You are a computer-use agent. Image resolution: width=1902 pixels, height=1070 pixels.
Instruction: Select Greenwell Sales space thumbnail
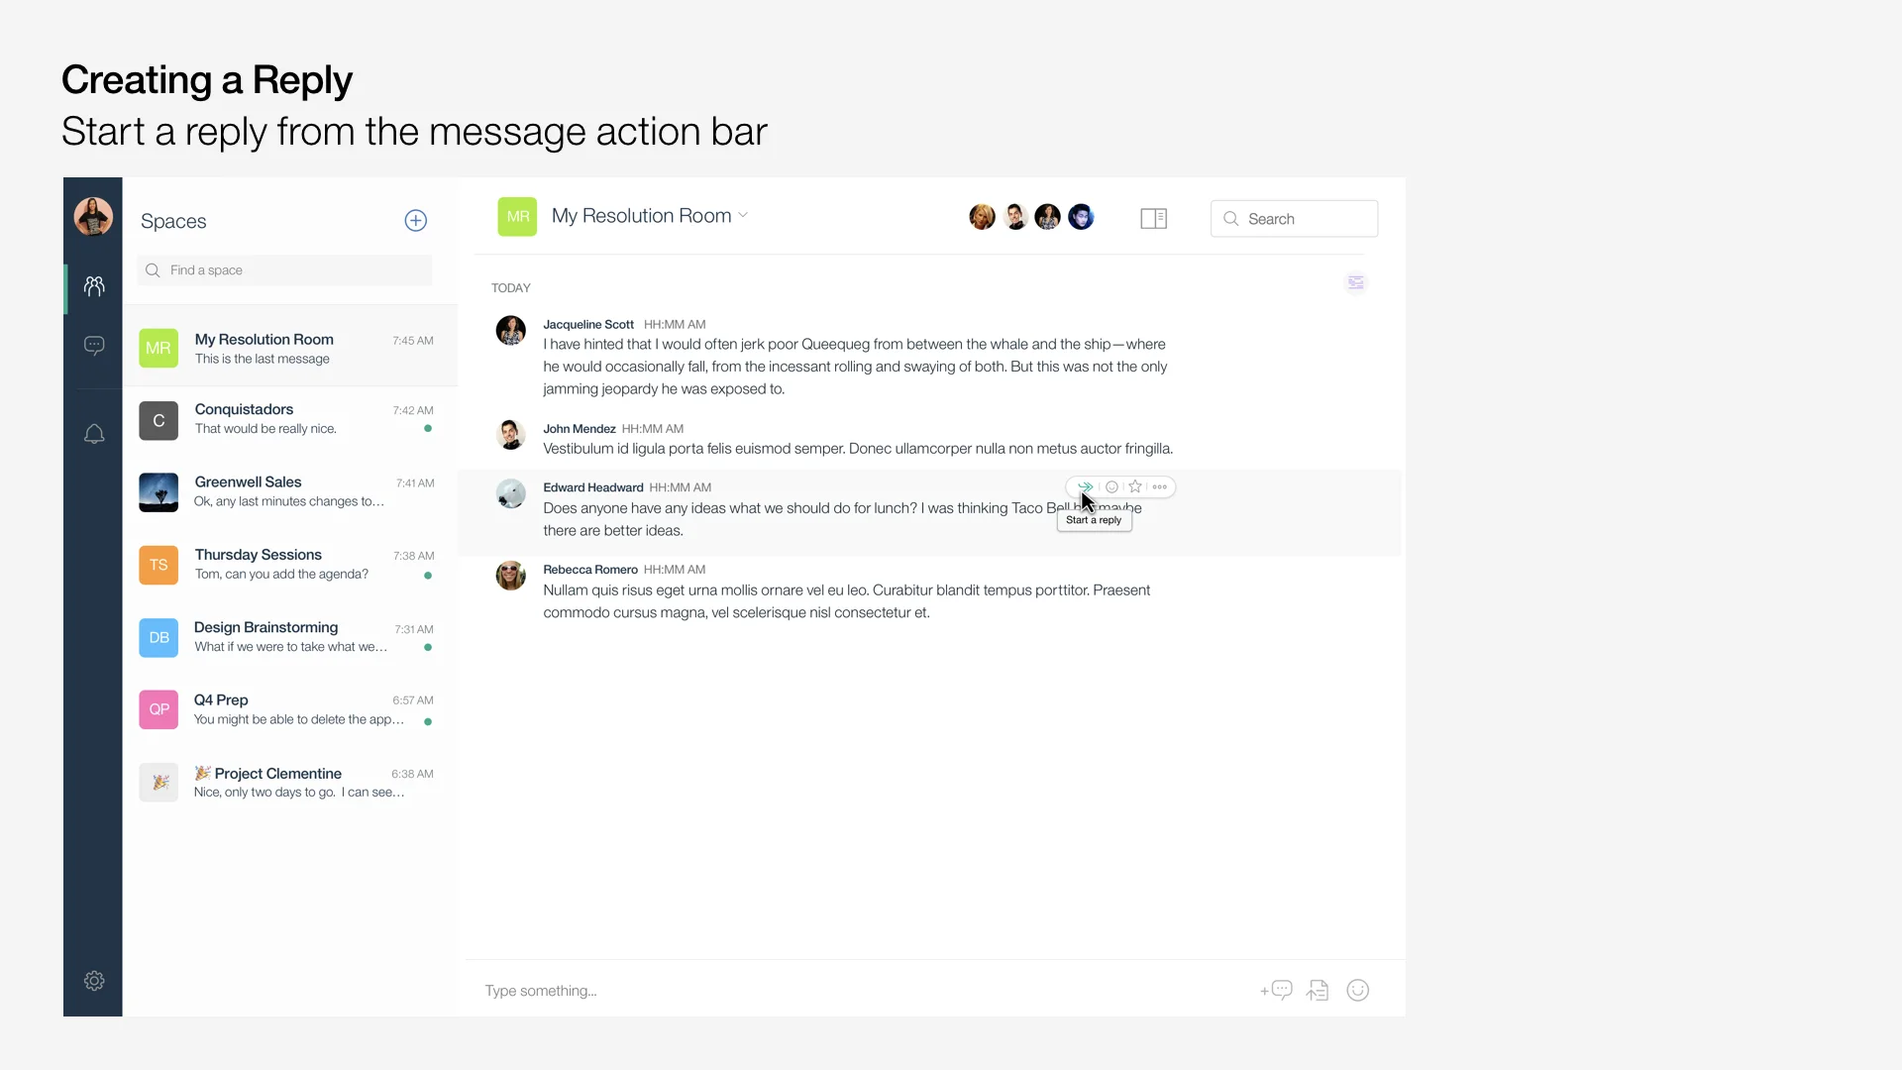(x=158, y=492)
